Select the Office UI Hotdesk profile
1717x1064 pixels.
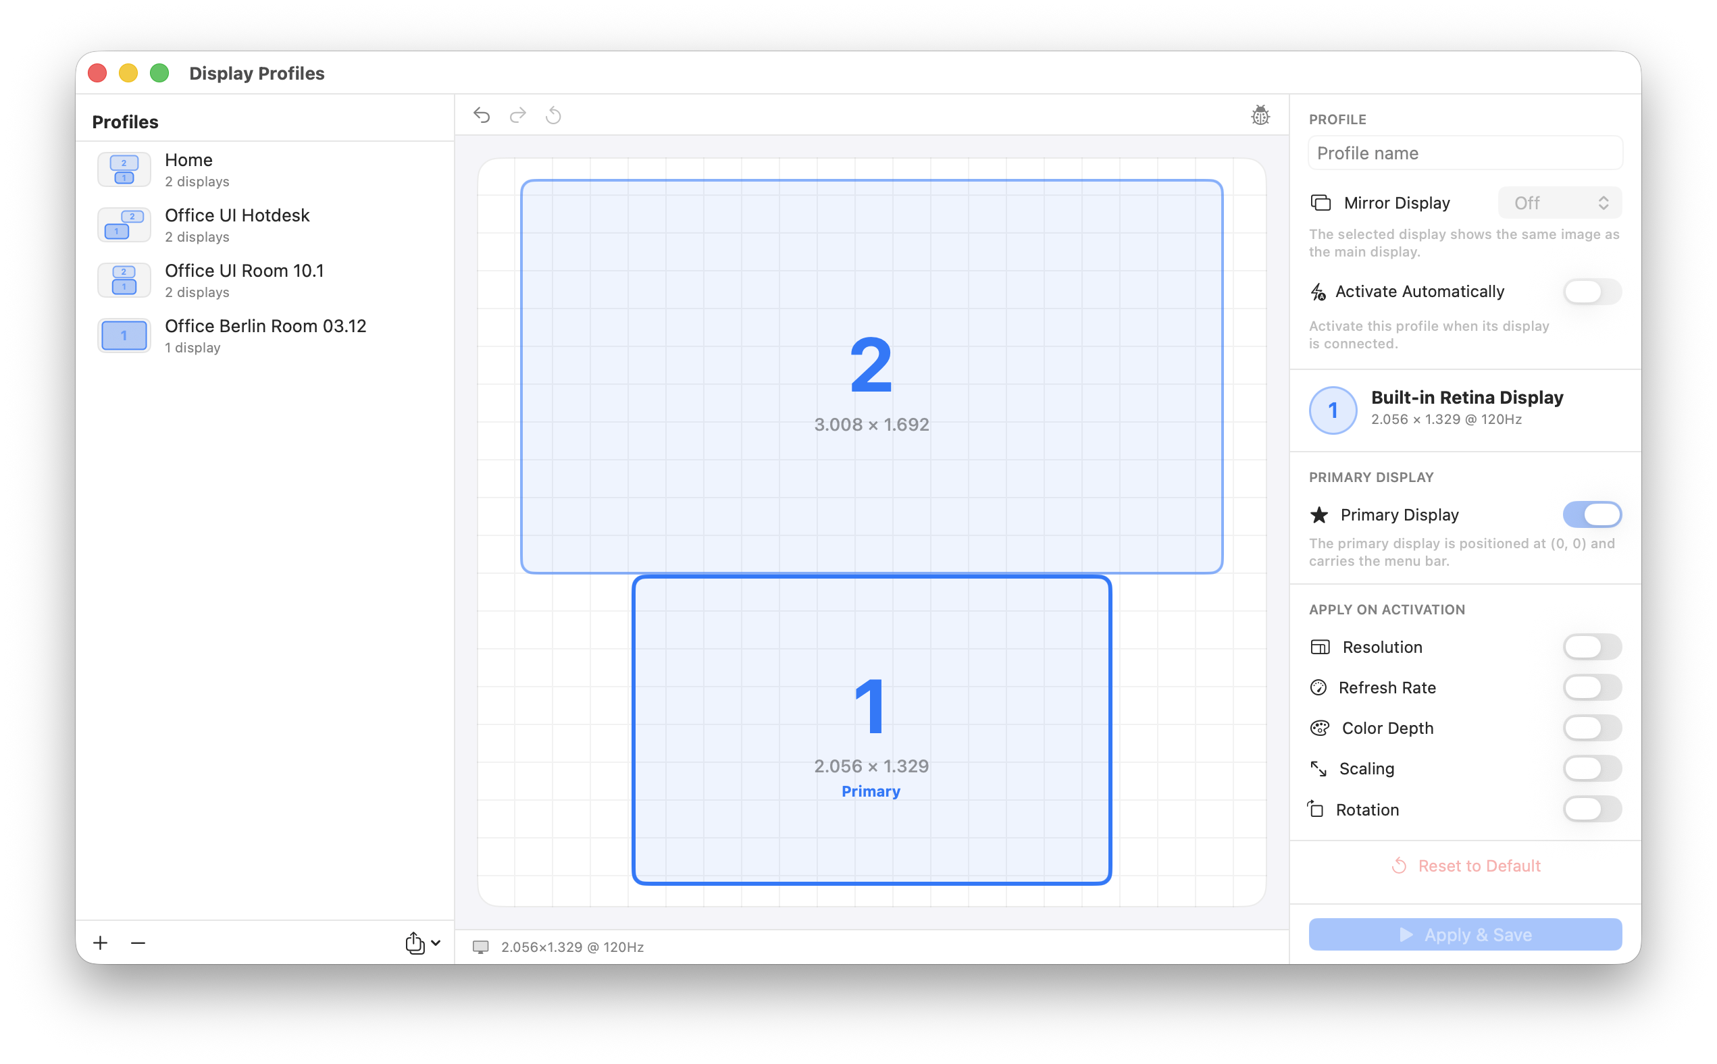point(265,225)
